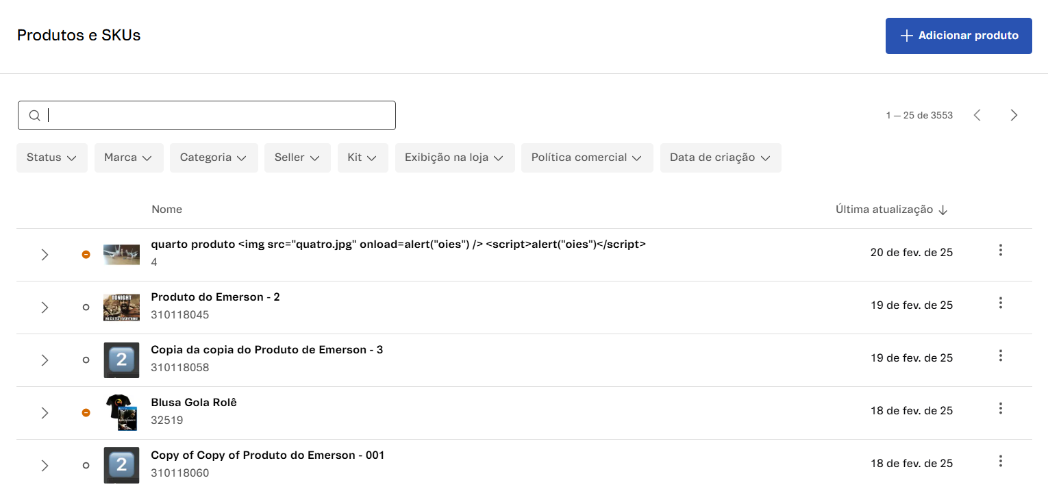Viewport: 1048px width, 489px height.
Task: Toggle status indicator for quarto produto row
Action: pyautogui.click(x=86, y=254)
